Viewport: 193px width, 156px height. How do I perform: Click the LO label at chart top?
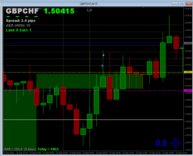[x=90, y=10]
